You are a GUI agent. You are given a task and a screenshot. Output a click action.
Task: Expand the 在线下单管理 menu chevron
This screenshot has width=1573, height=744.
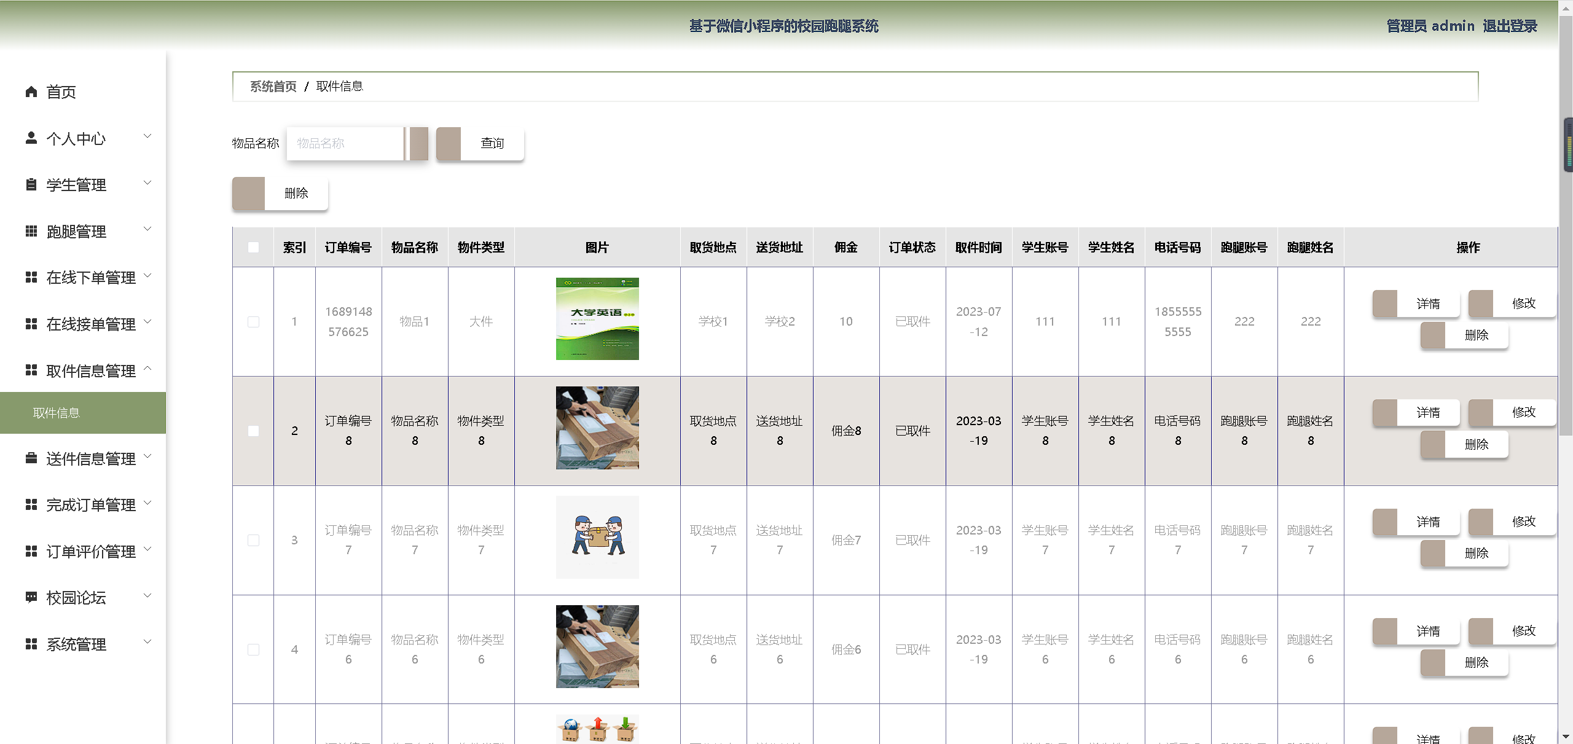click(x=147, y=275)
